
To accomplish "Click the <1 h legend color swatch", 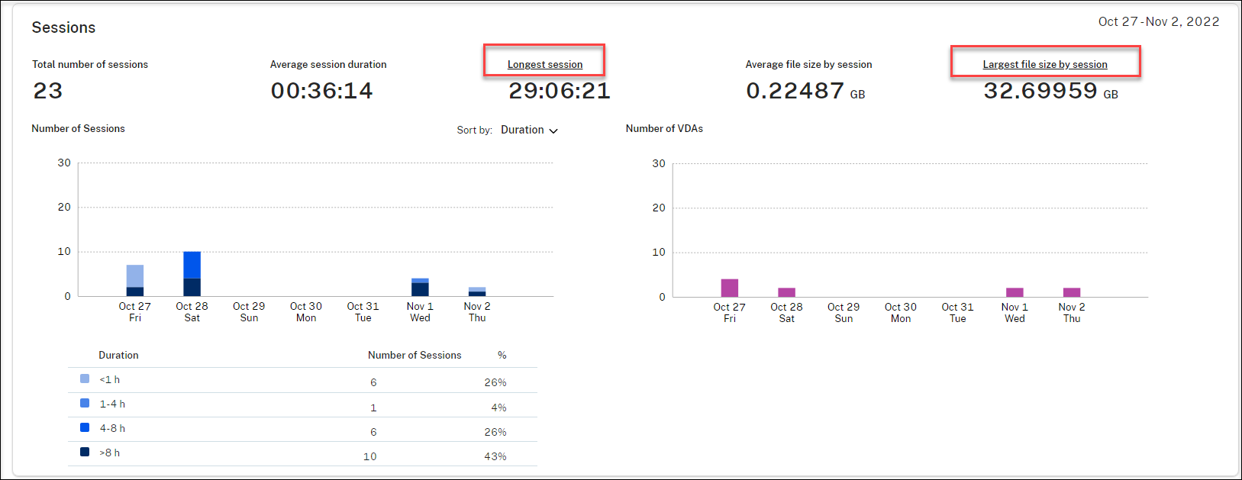I will tap(85, 379).
